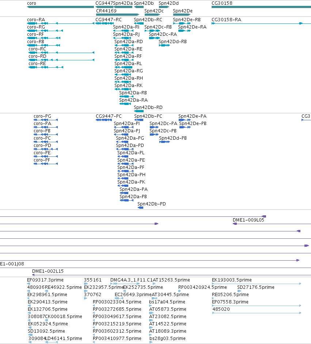Screen dimensions: 311x344
Task: Select transcript CG9447-RC
Action: pos(105,23)
